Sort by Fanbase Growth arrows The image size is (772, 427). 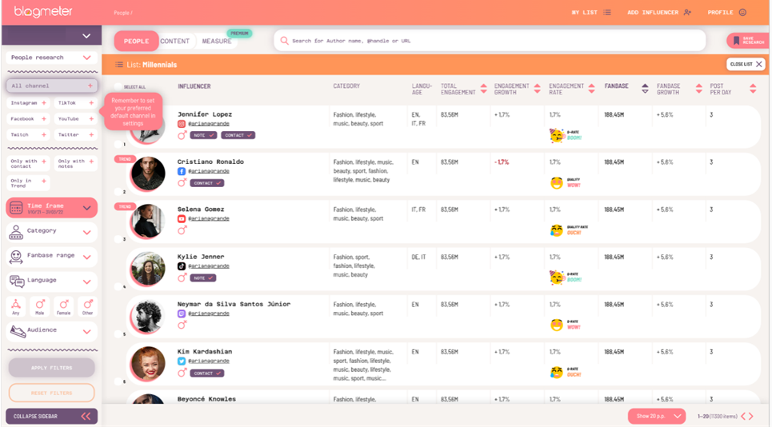[x=698, y=89]
